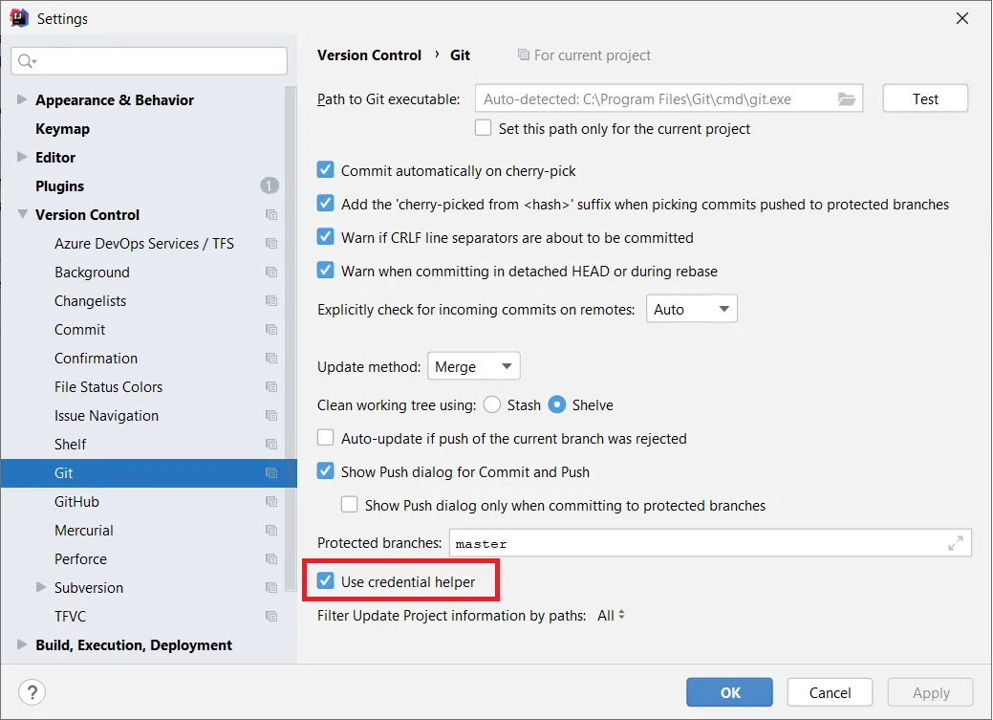Disable Use credential helper checkbox
This screenshot has height=720, width=993.
pyautogui.click(x=326, y=581)
